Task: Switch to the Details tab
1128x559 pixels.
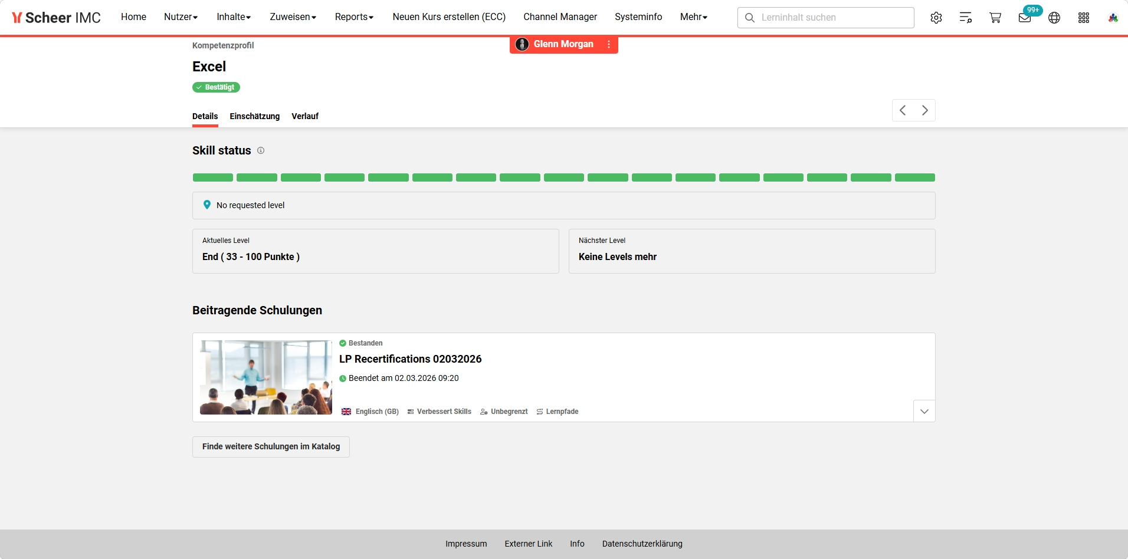Action: point(205,116)
